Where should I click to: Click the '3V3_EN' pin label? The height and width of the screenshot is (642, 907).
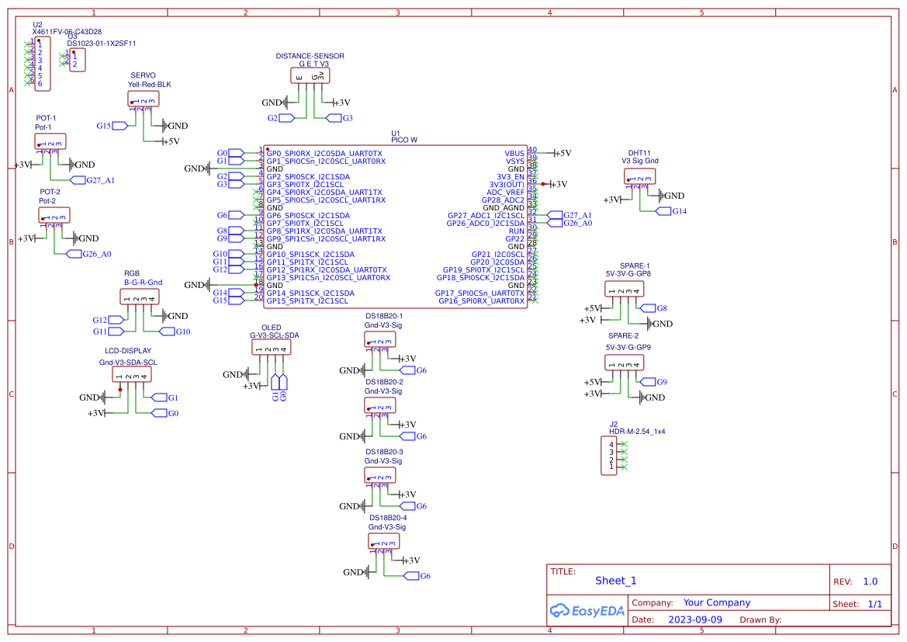click(511, 177)
